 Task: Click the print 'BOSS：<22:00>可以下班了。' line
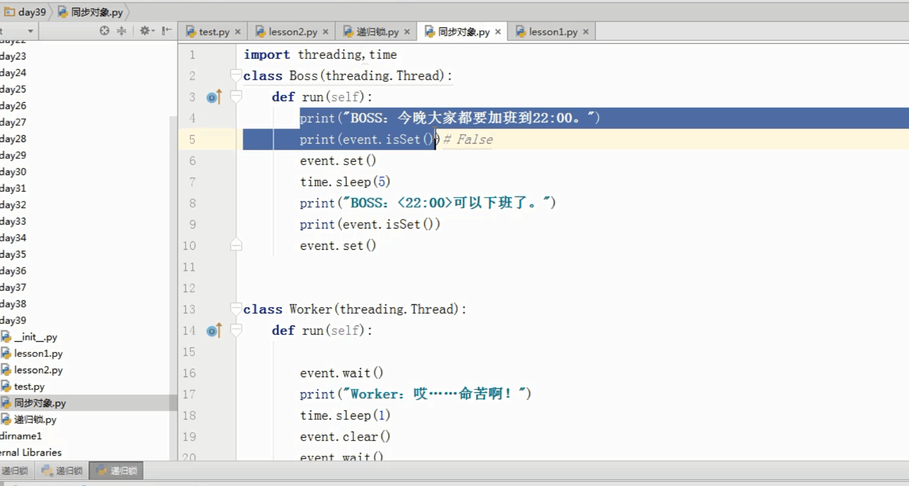(428, 203)
